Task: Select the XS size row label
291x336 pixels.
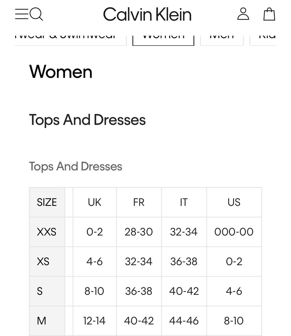Action: coord(43,262)
